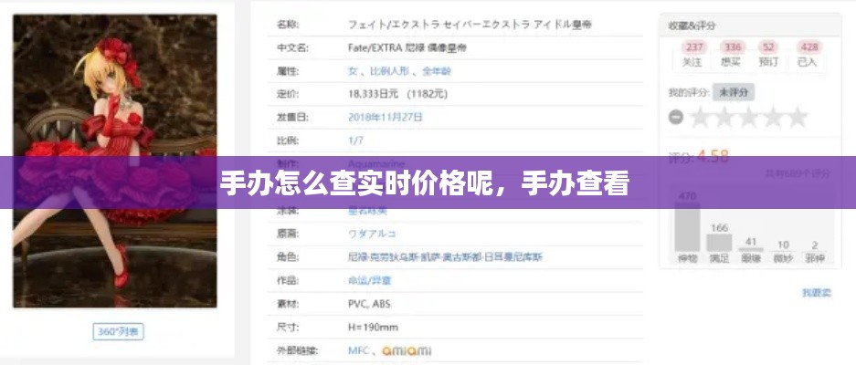Click the Japanese name フェイト/エクストラ text

[470, 25]
